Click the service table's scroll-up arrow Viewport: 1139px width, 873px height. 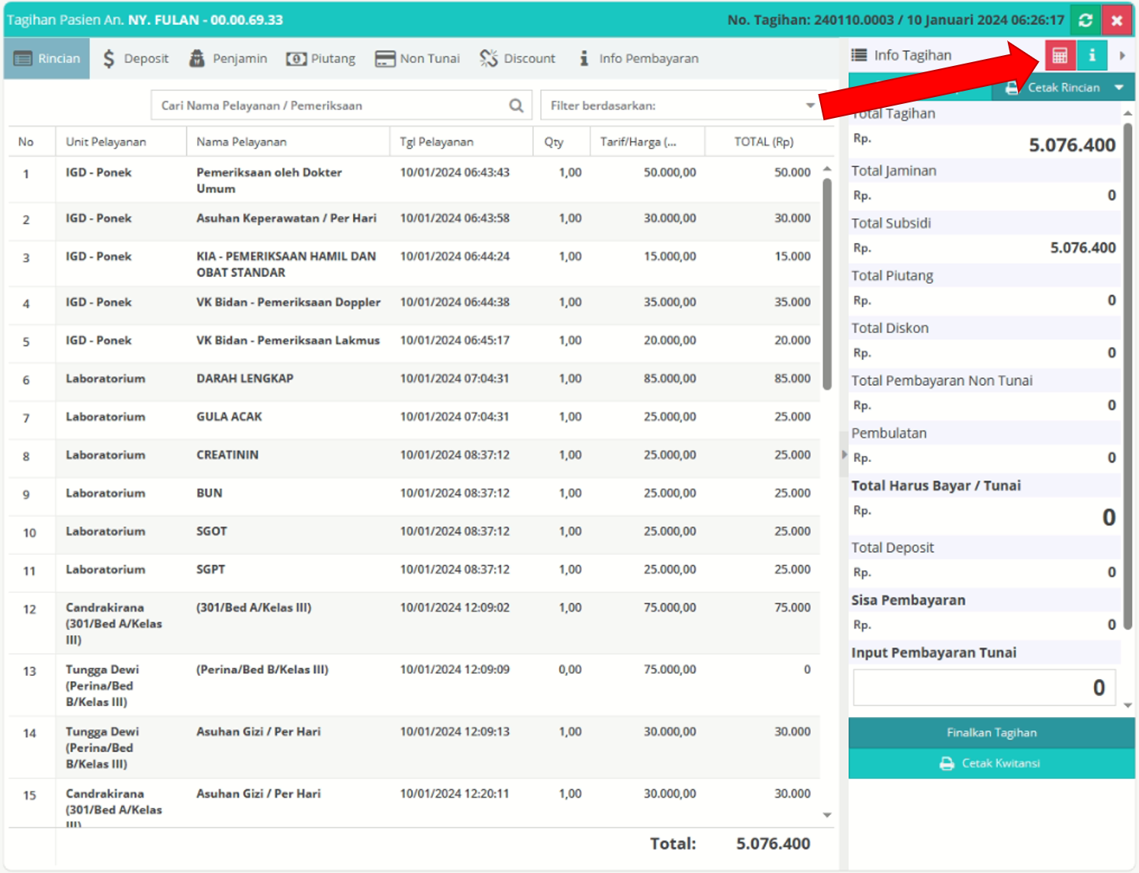point(827,169)
